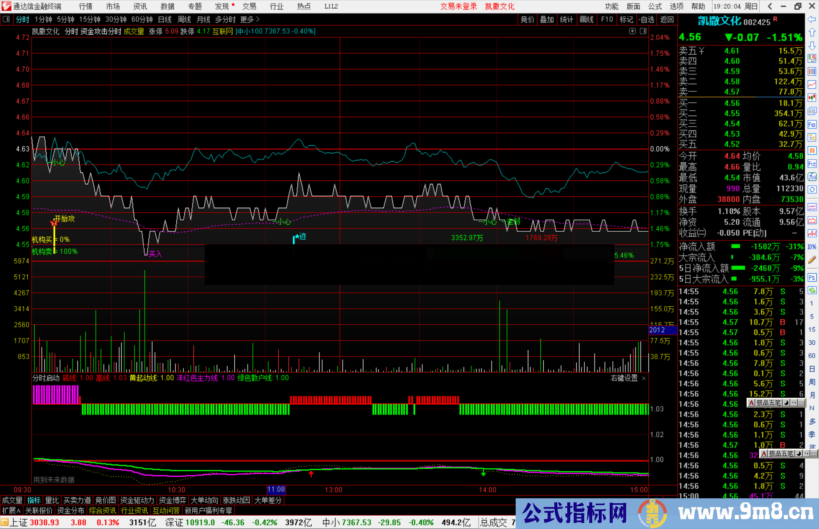
Task: Click the 10% indicator sidebar icon
Action: pos(812,247)
